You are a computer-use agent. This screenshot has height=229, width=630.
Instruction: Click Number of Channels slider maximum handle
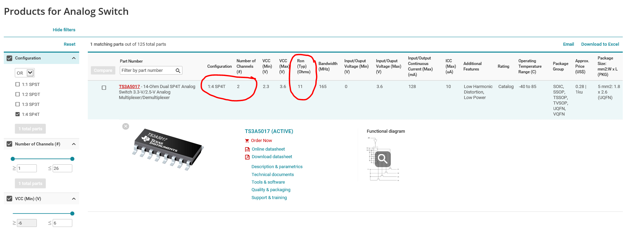[72, 159]
